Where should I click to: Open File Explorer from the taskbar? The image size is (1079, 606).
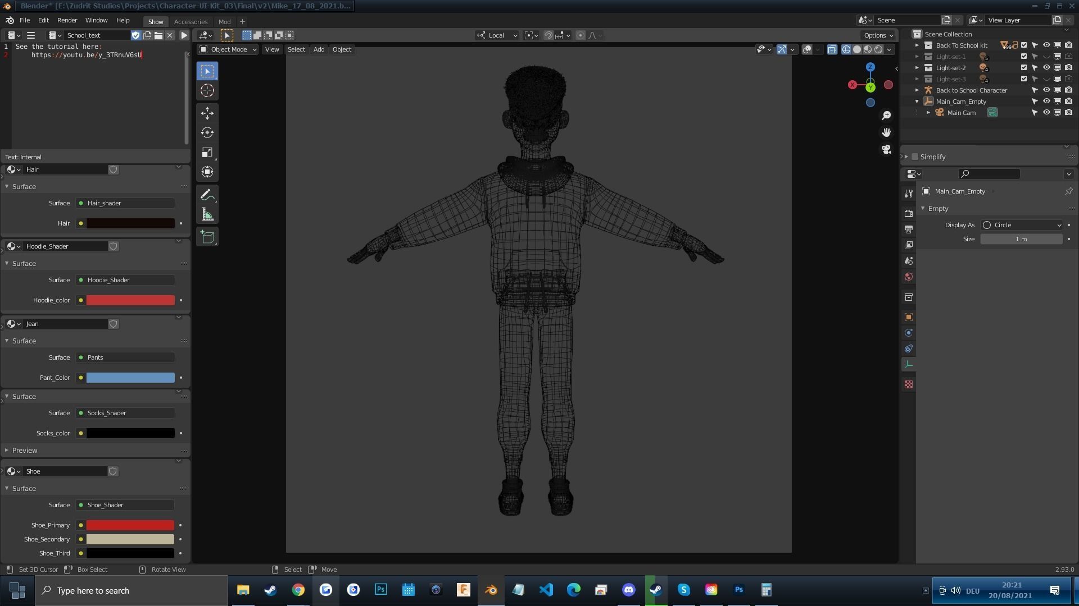243,590
